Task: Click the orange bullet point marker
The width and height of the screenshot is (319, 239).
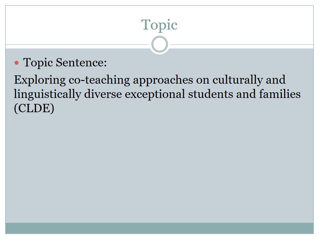Action: (x=17, y=62)
